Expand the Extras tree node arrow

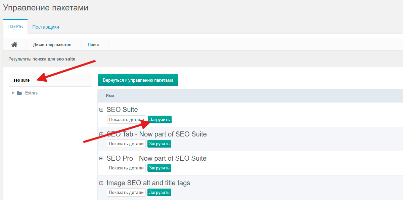(13, 93)
